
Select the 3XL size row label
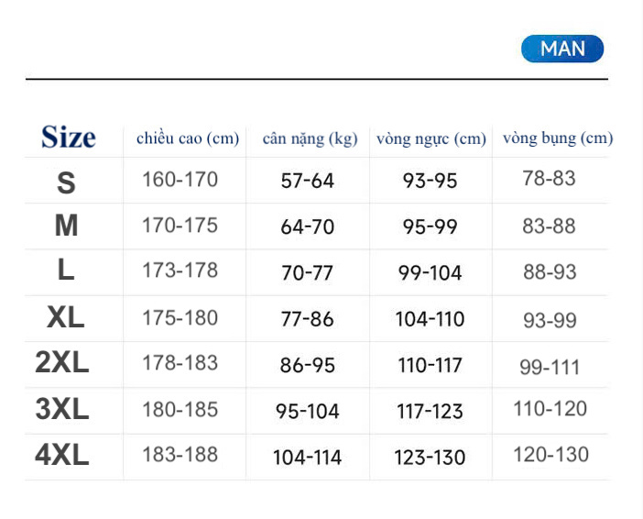tap(62, 409)
